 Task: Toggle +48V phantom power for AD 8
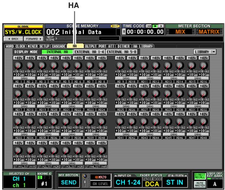[102, 58]
